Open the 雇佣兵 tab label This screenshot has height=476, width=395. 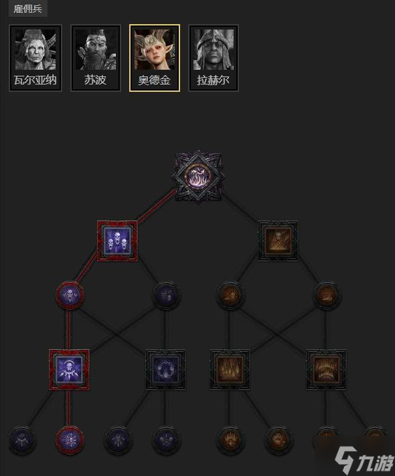tap(27, 9)
